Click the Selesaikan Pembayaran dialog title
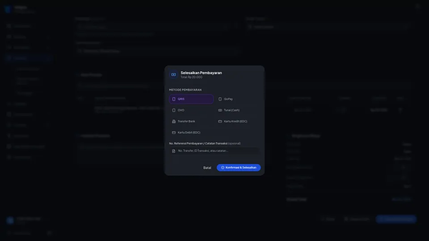The image size is (429, 241). (x=201, y=73)
